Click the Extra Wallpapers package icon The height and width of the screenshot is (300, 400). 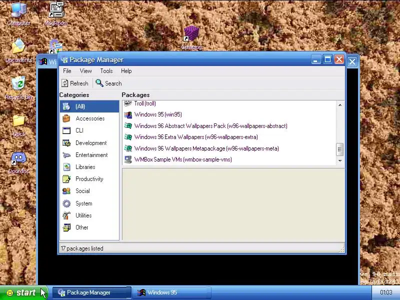point(128,137)
